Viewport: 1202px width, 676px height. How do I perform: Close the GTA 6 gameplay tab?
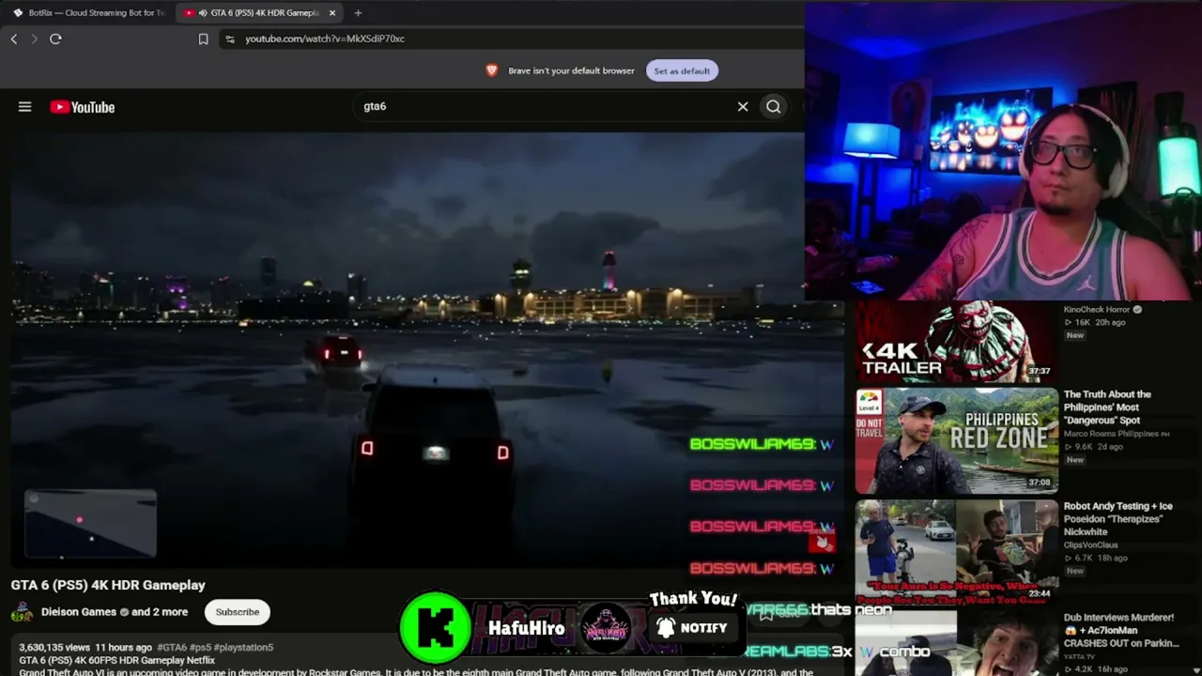click(x=331, y=13)
